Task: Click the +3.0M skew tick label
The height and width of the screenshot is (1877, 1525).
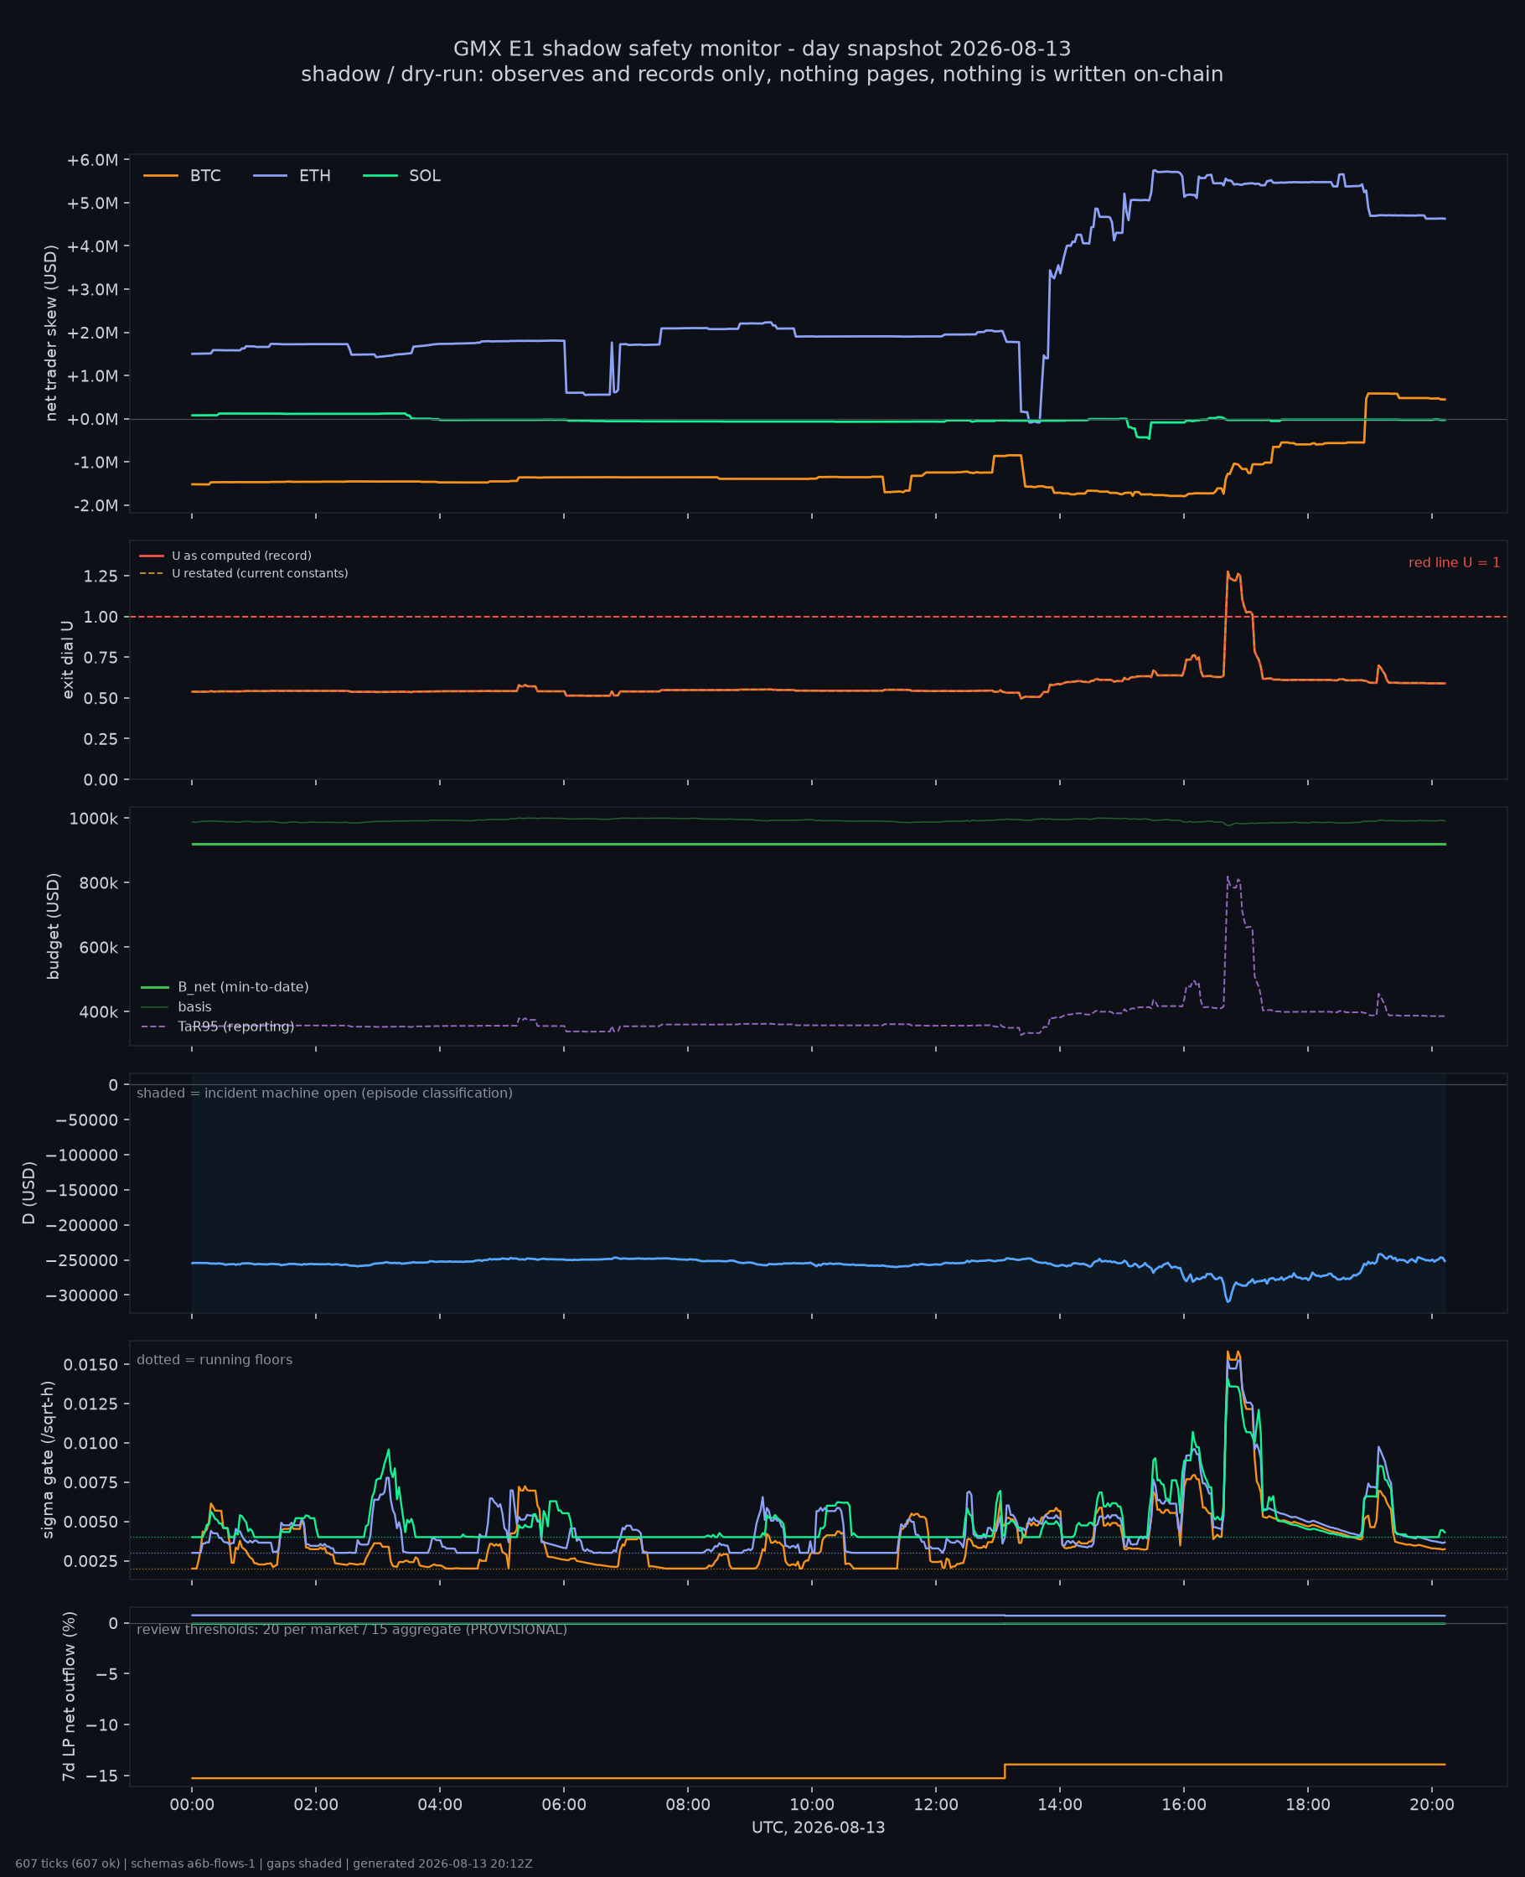Action: click(92, 290)
